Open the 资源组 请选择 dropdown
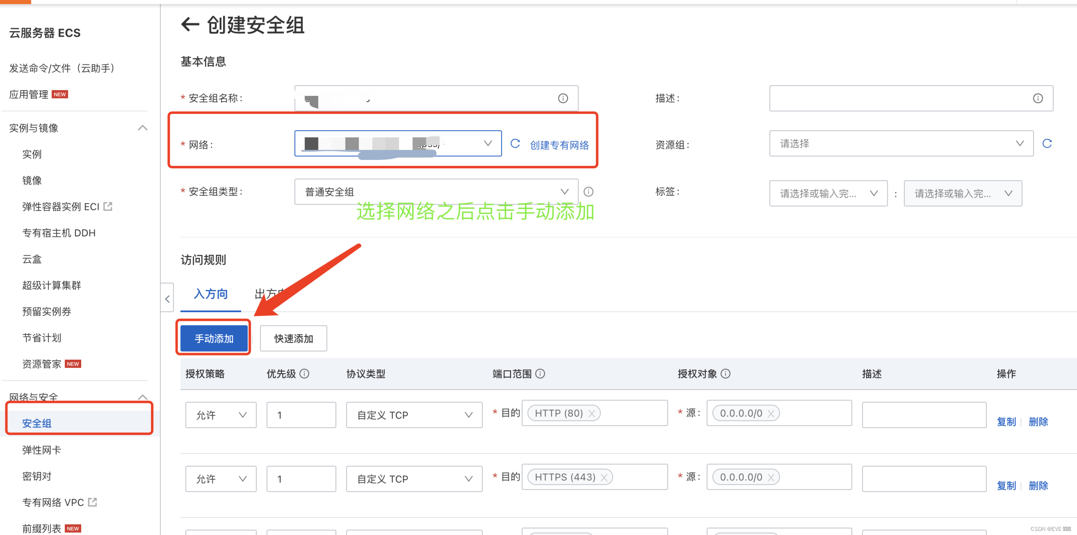Screen dimensions: 1077x535 click(901, 144)
